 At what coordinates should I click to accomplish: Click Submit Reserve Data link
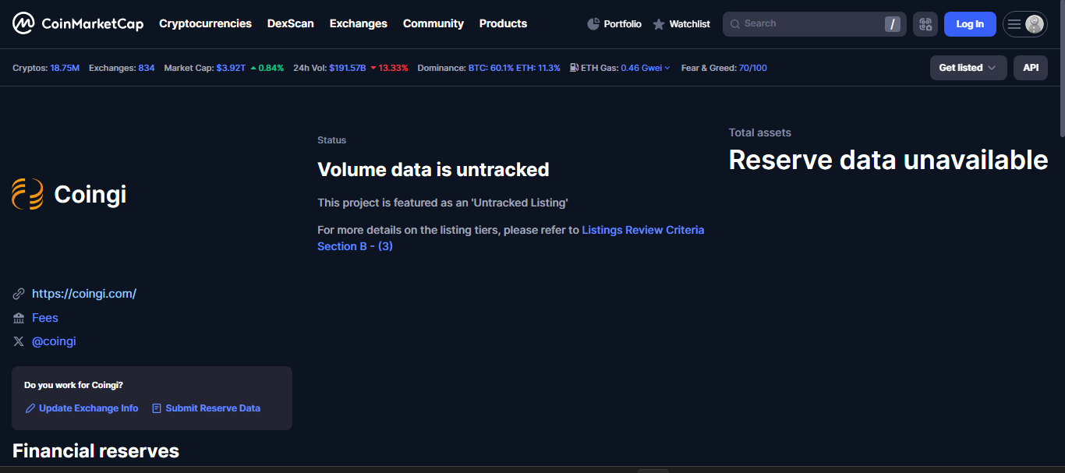pyautogui.click(x=213, y=408)
